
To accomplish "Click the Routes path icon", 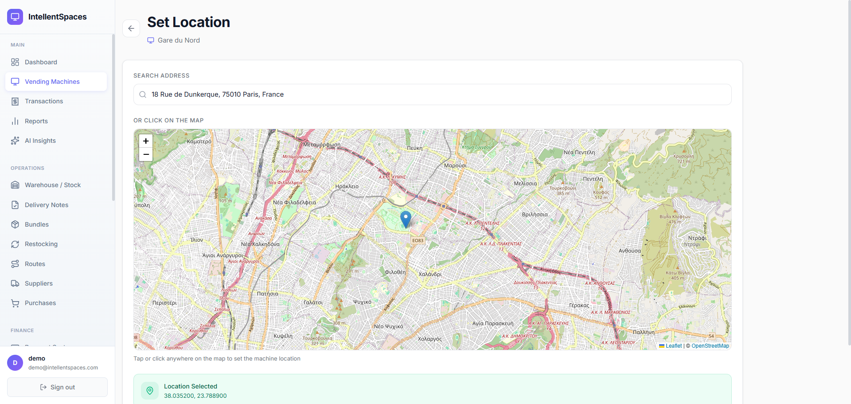I will click(15, 264).
